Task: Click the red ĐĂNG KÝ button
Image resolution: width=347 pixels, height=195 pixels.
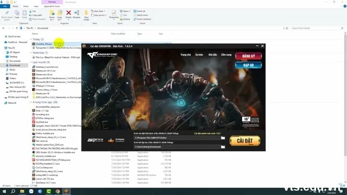Action: (248, 56)
